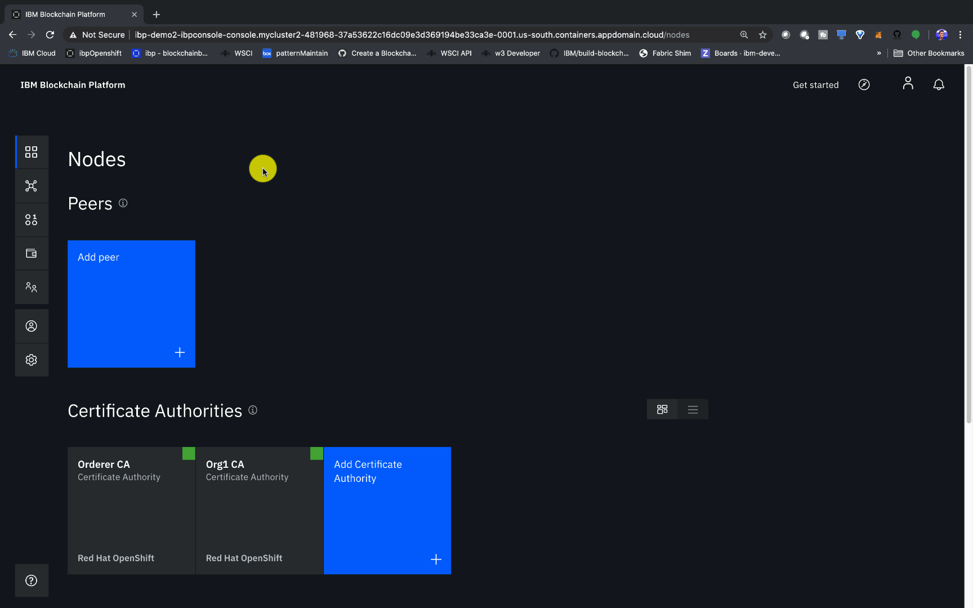Open the Org1 CA tile
This screenshot has height=608, width=973.
pyautogui.click(x=260, y=511)
